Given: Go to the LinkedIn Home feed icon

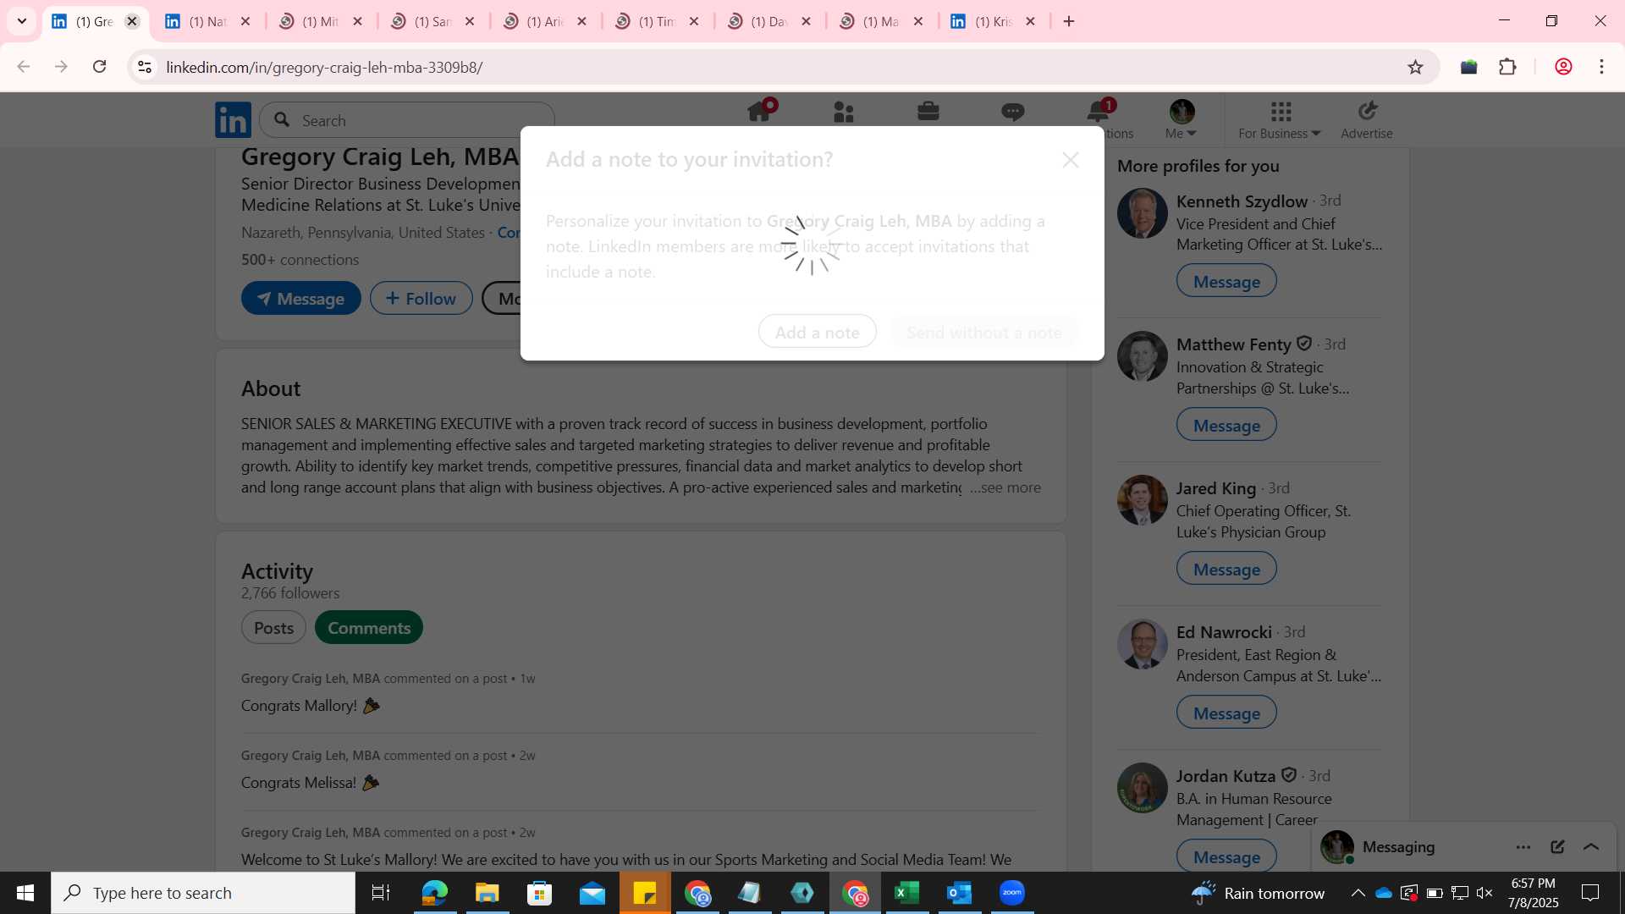Looking at the screenshot, I should 759,112.
